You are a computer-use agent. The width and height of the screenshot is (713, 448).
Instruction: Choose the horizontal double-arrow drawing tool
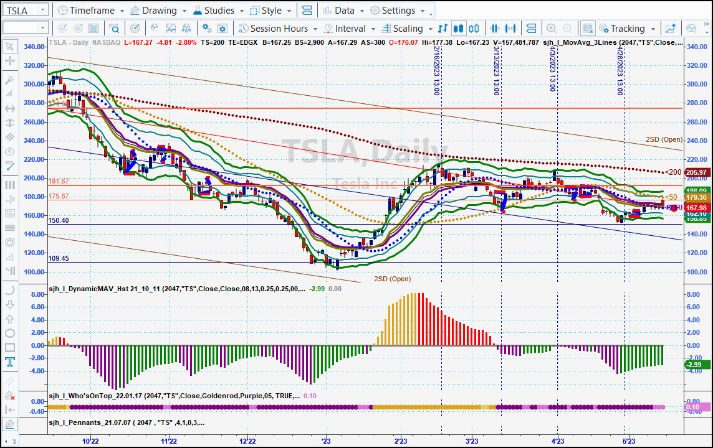click(9, 108)
